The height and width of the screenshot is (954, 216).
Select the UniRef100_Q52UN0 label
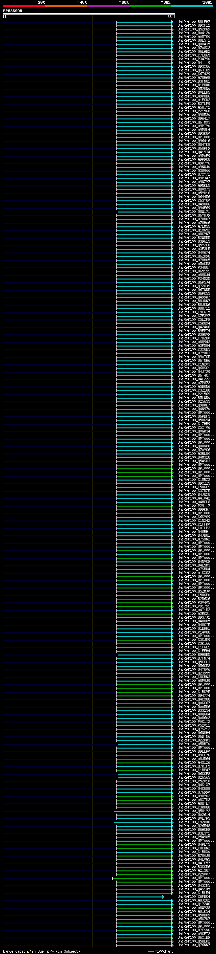tap(193, 89)
